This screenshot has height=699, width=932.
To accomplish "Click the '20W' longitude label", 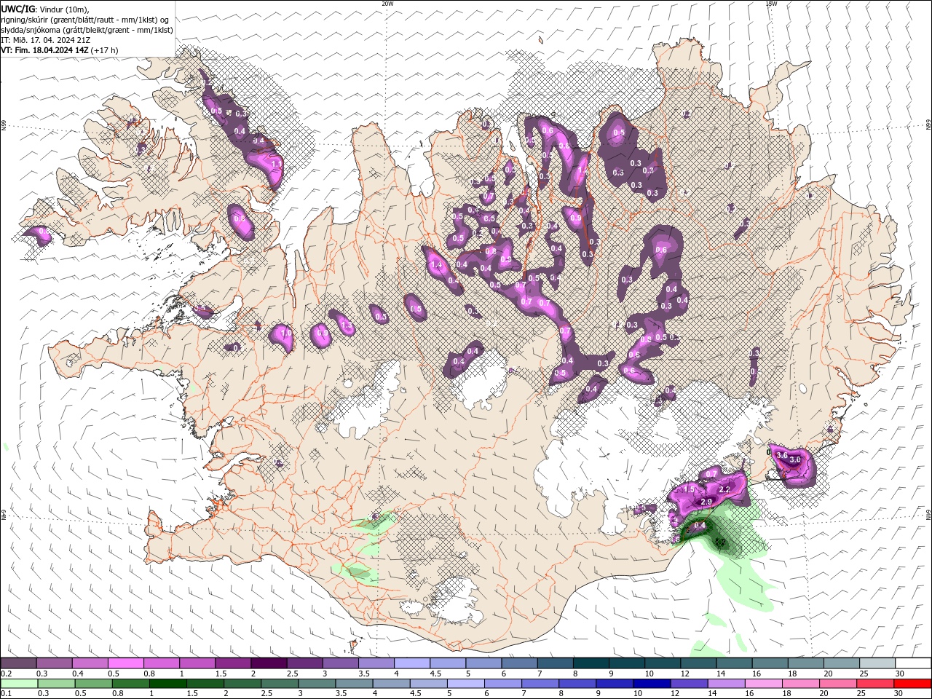I will tap(387, 4).
